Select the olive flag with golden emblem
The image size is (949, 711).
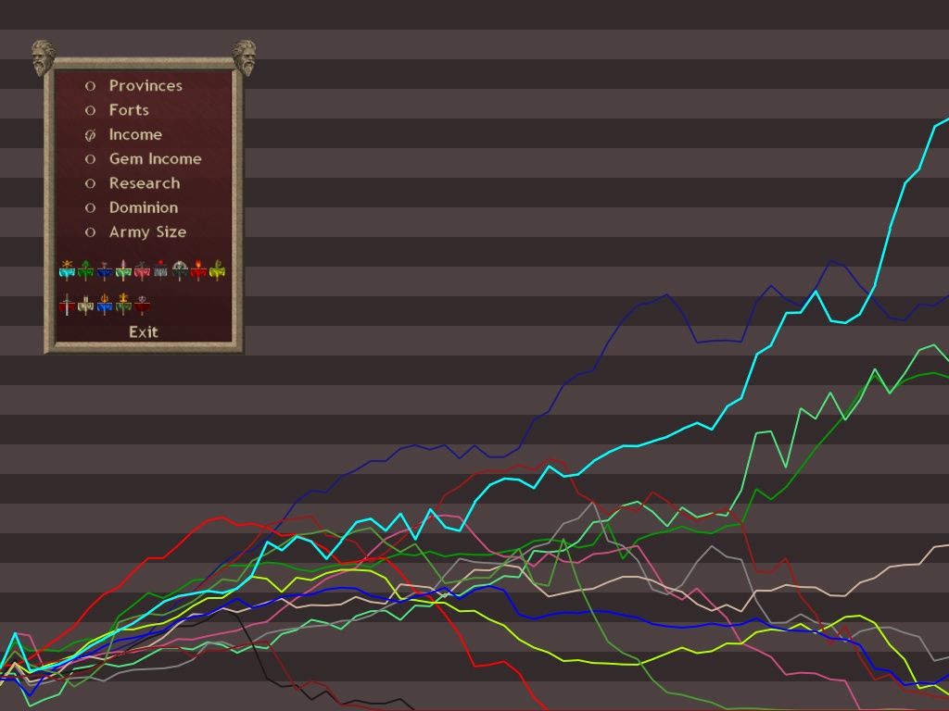[123, 305]
